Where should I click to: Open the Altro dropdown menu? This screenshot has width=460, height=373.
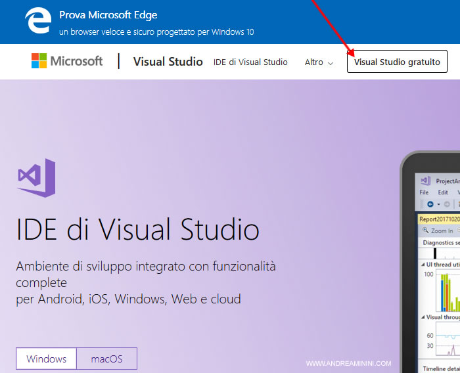(x=319, y=62)
